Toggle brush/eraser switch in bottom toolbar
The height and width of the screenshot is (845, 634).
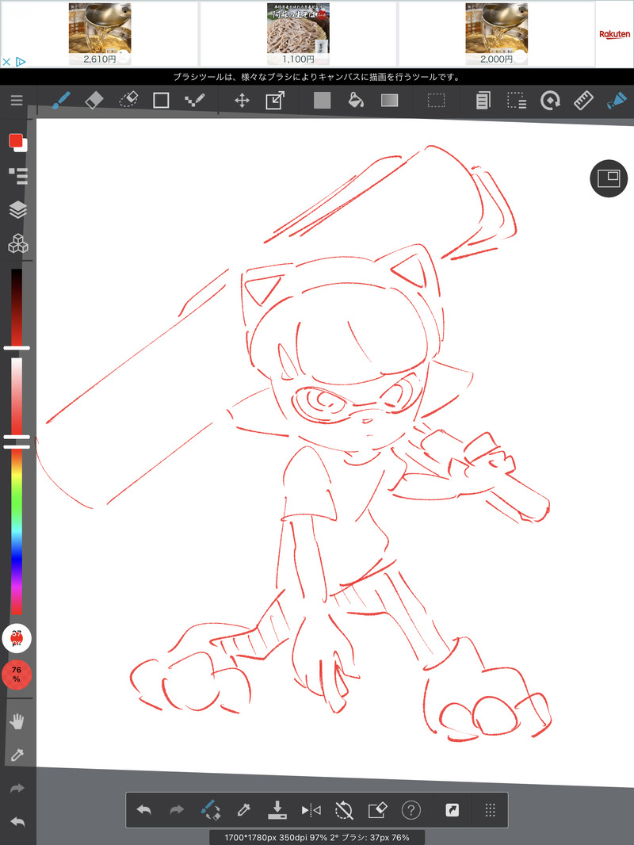[x=210, y=809]
